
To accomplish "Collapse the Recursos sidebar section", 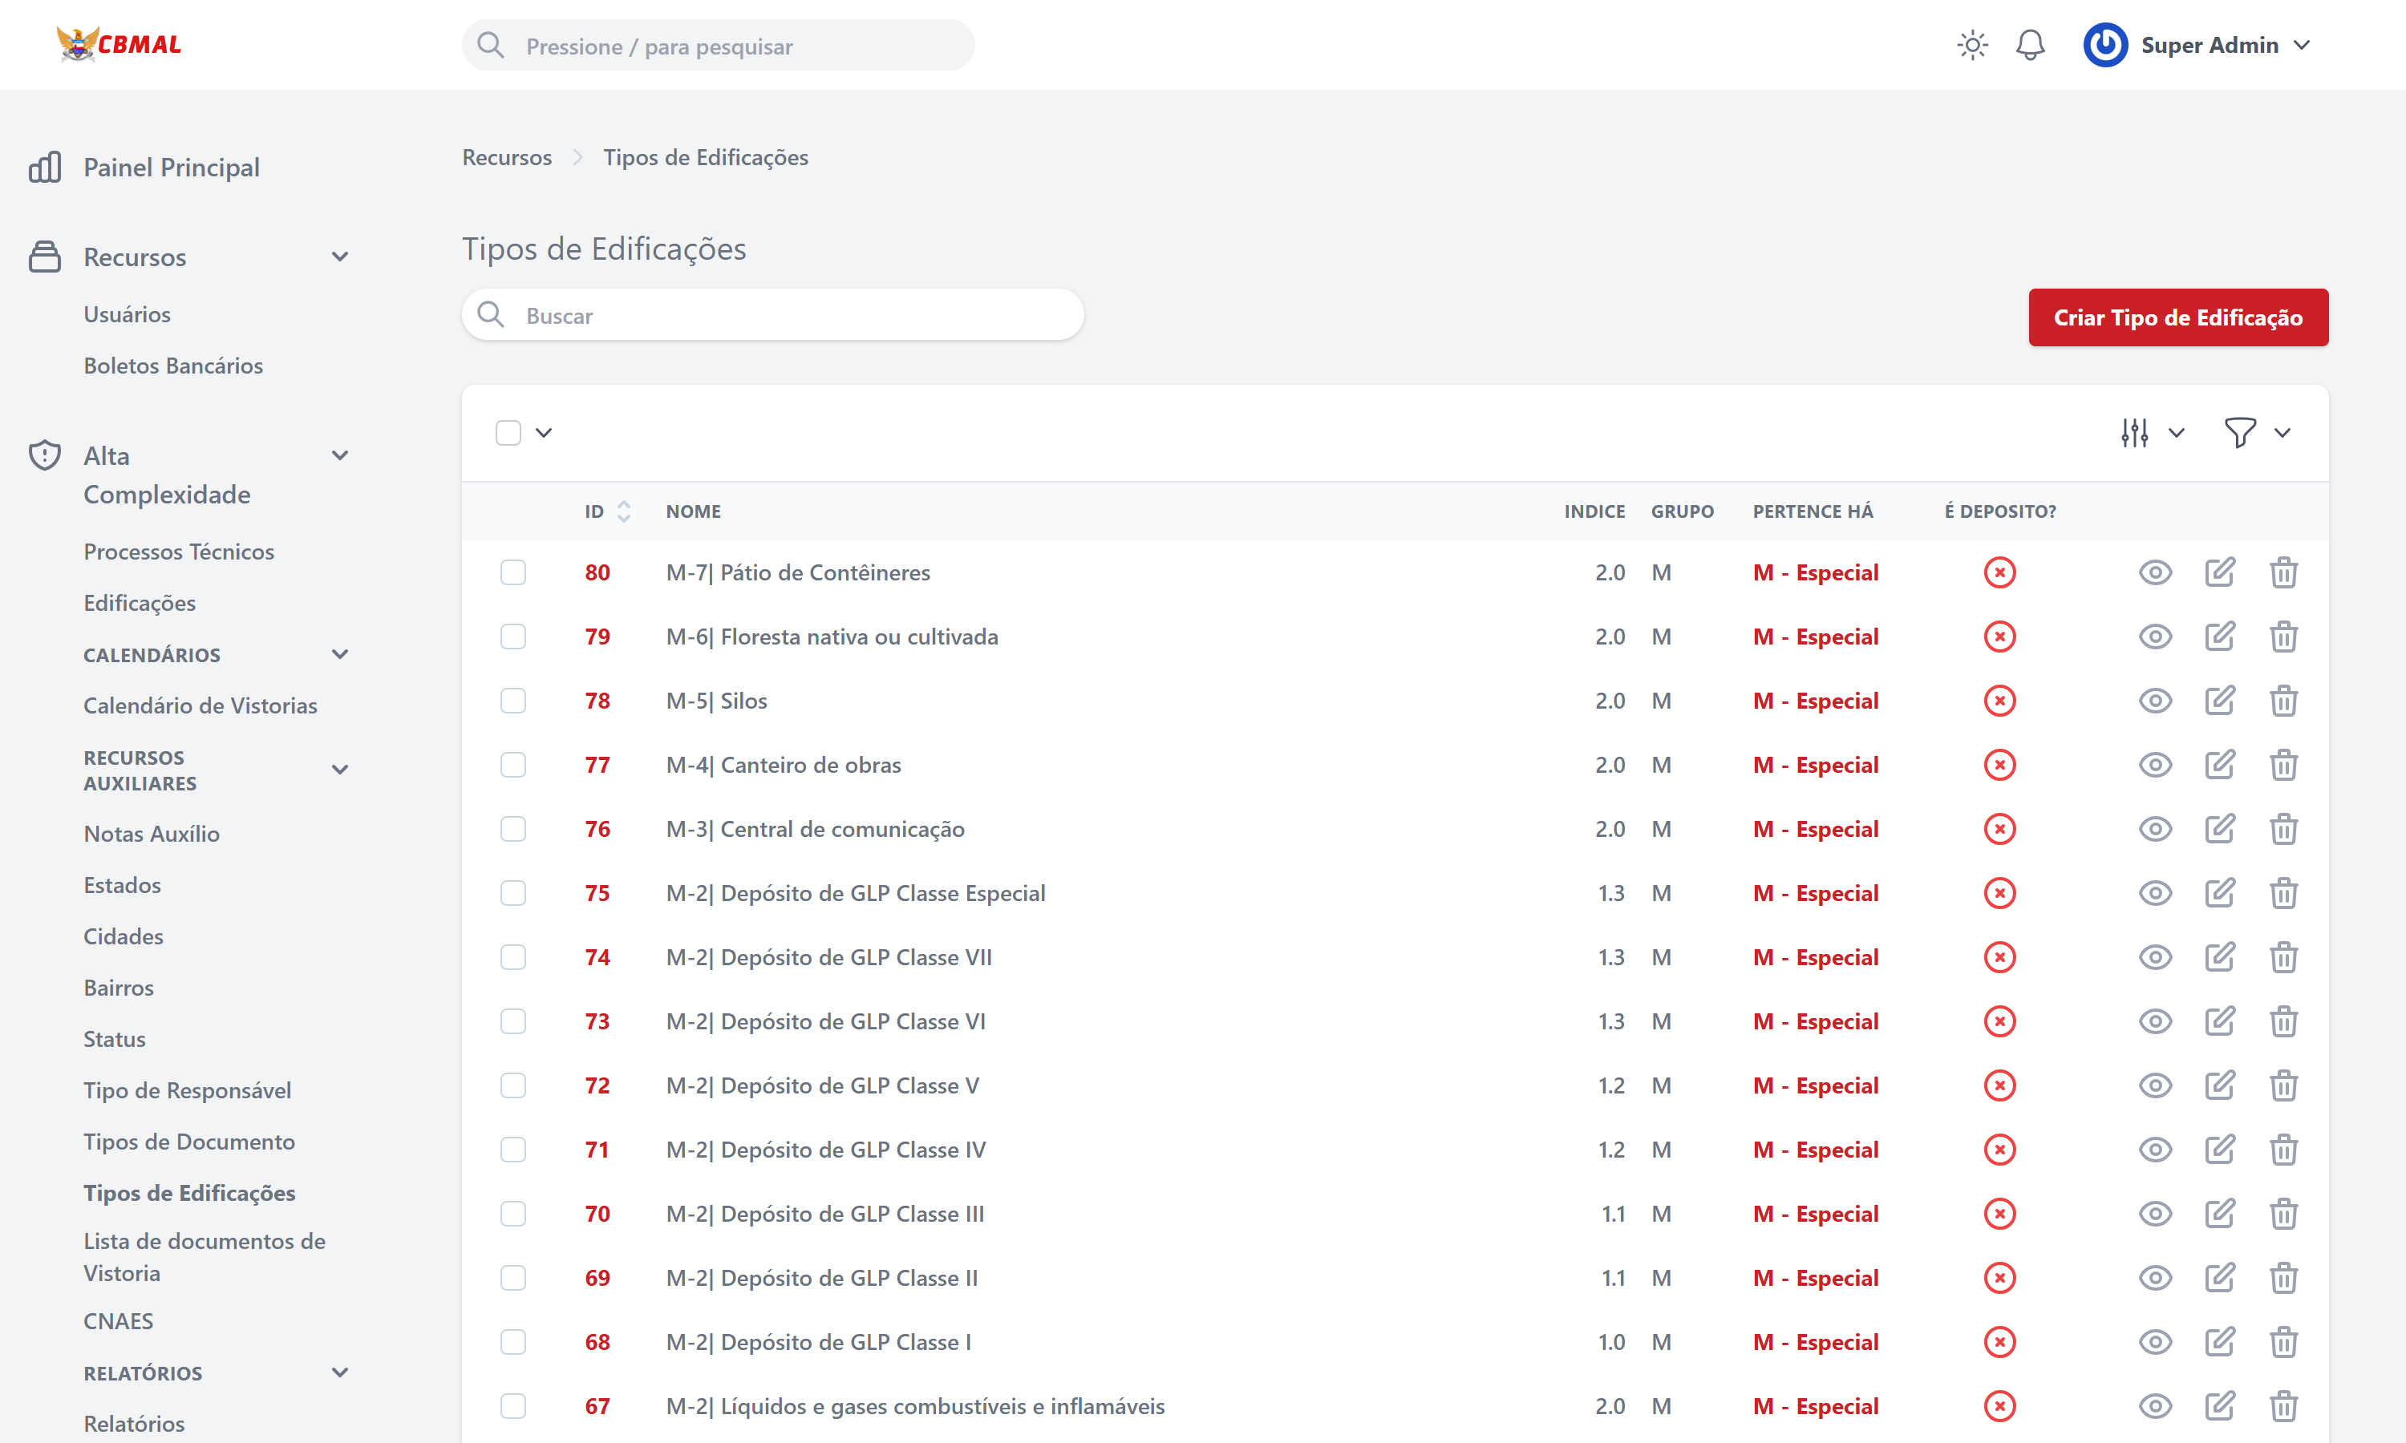I will [x=339, y=257].
